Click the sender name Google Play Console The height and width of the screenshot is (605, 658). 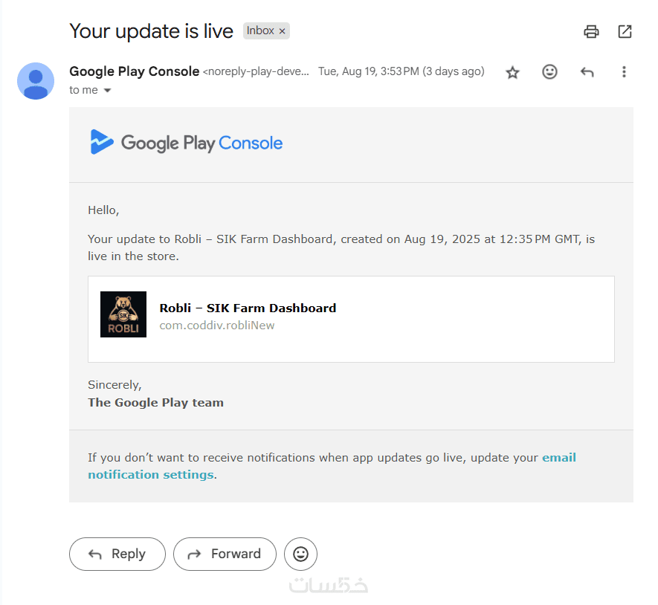click(x=134, y=71)
